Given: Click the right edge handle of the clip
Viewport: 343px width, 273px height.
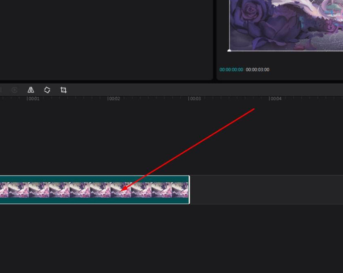Looking at the screenshot, I should (189, 190).
